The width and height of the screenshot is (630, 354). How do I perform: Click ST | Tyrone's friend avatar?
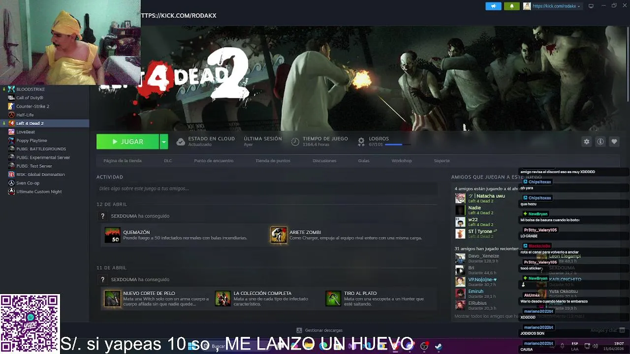click(460, 234)
